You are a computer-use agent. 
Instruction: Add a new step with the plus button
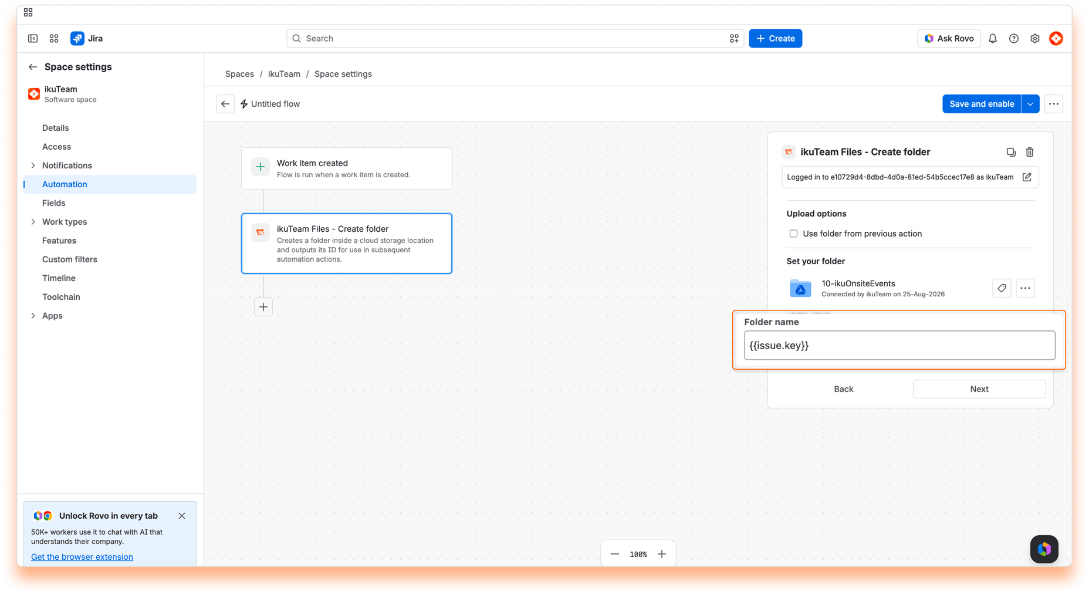click(263, 307)
